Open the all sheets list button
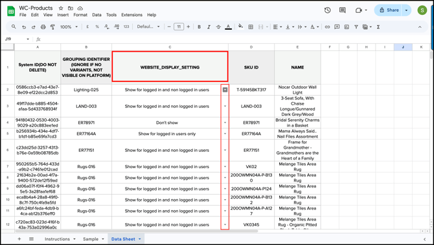Viewport: 434px width, 245px height. (31, 239)
